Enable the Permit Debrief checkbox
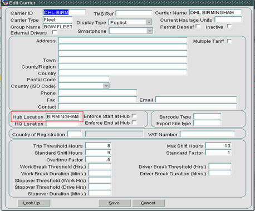 pyautogui.click(x=198, y=26)
